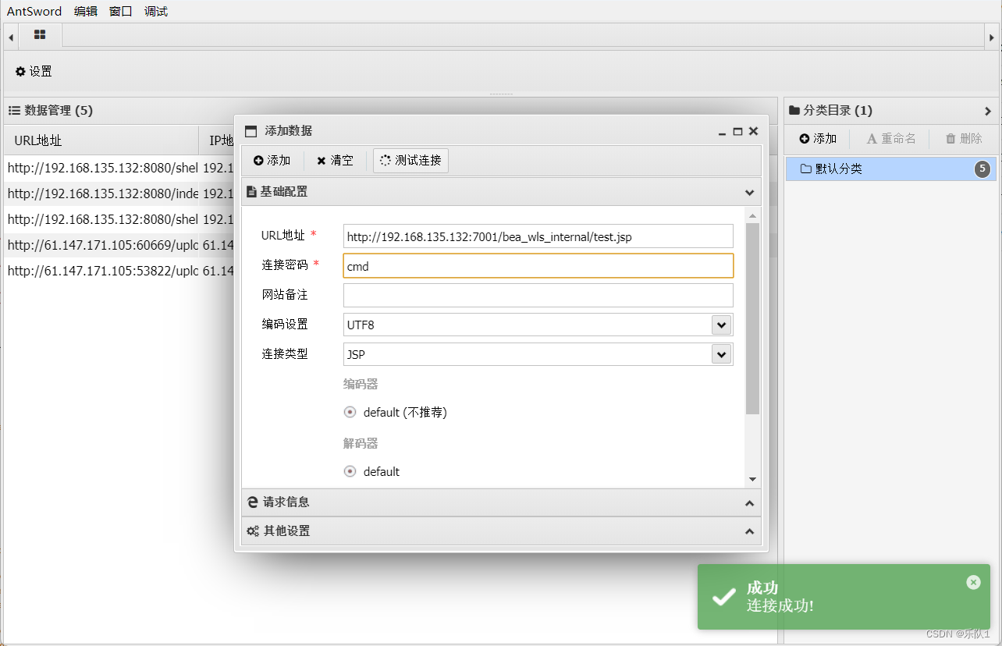Click the 测试连接 button
This screenshot has width=1002, height=646.
point(410,161)
